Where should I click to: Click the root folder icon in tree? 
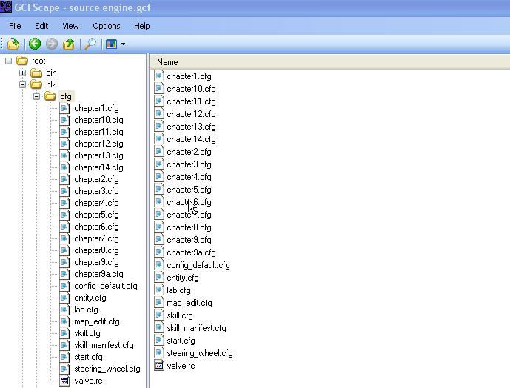22,61
